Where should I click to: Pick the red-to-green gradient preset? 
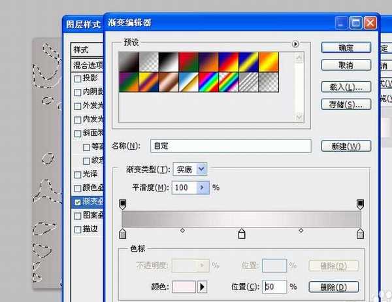[x=191, y=61]
